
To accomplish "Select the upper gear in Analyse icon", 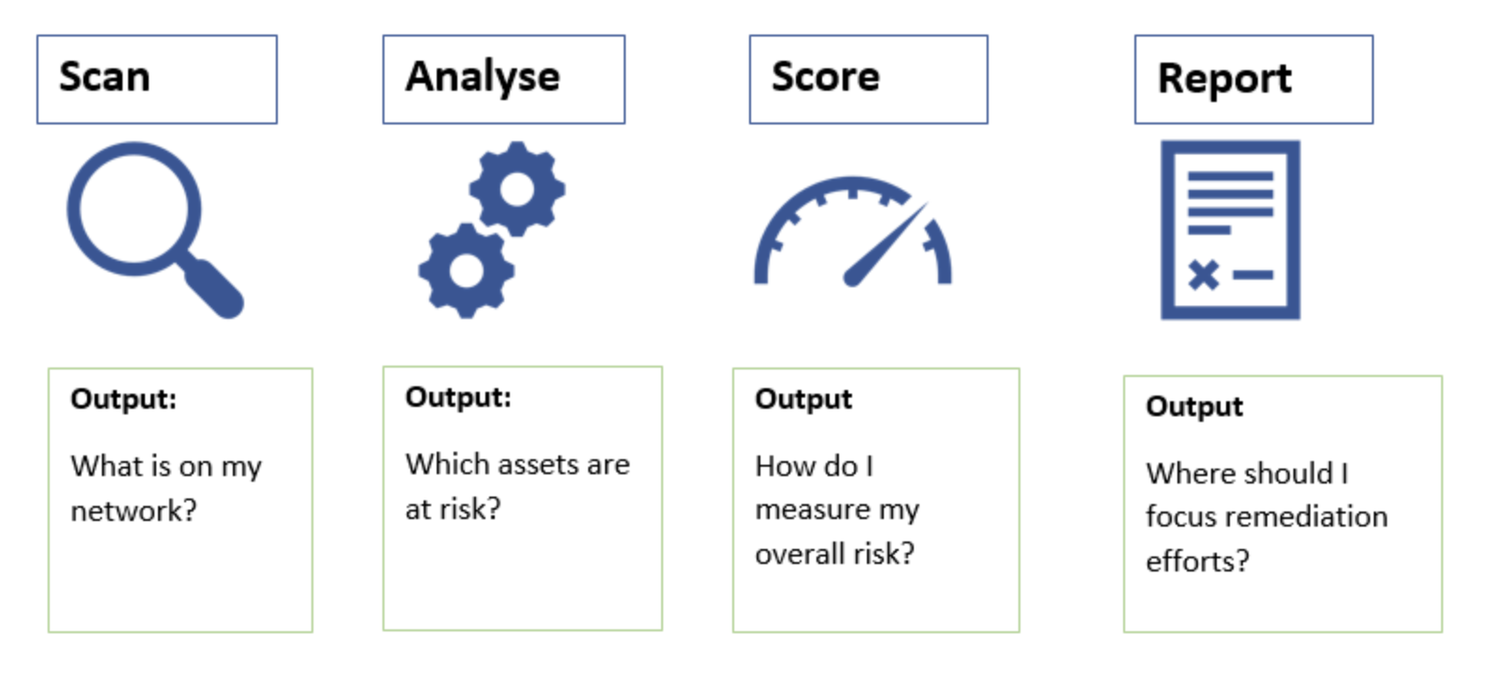I will click(x=517, y=189).
